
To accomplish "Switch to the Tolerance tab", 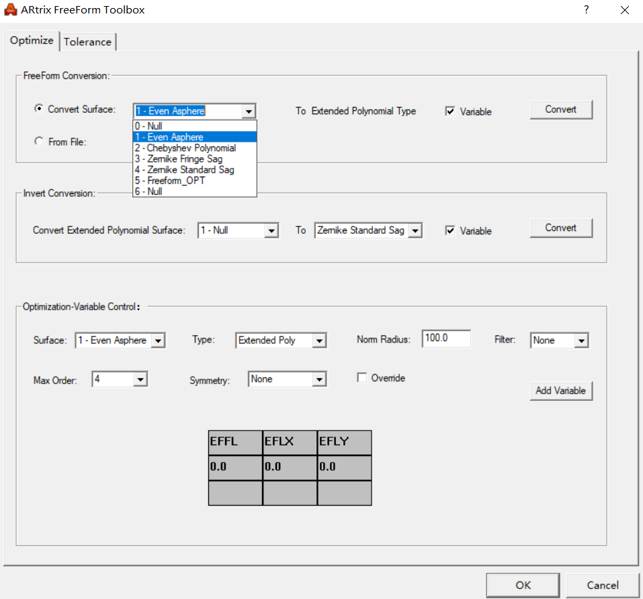I will point(87,42).
